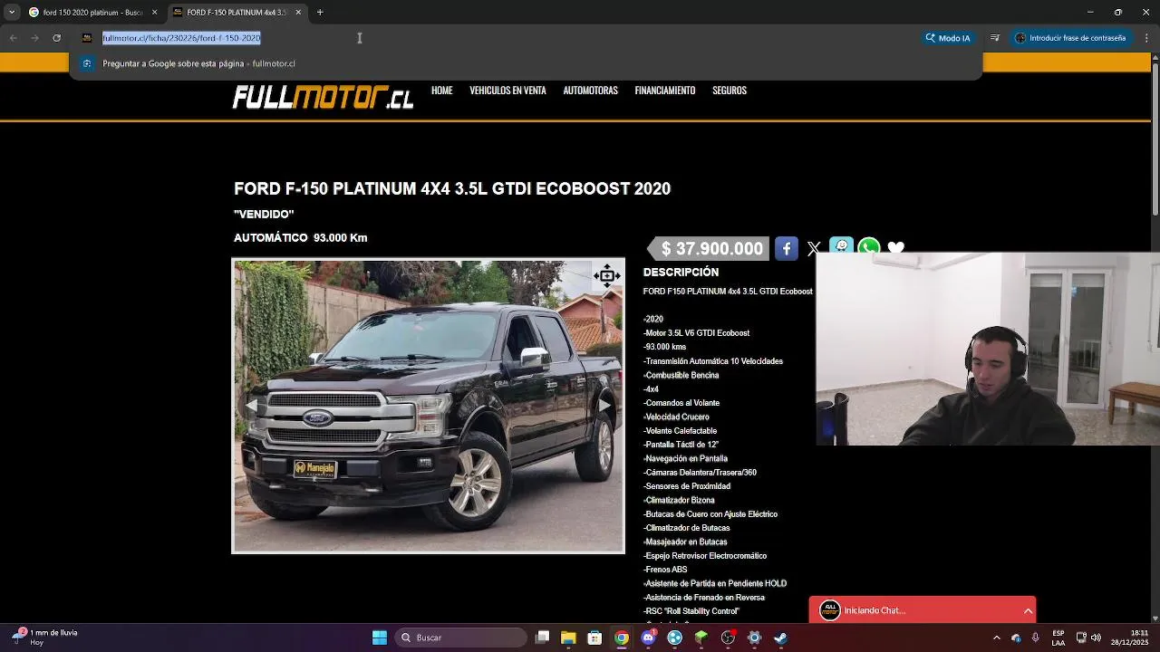1160x652 pixels.
Task: Open Minecraft grass-block icon on taskbar
Action: point(701,638)
